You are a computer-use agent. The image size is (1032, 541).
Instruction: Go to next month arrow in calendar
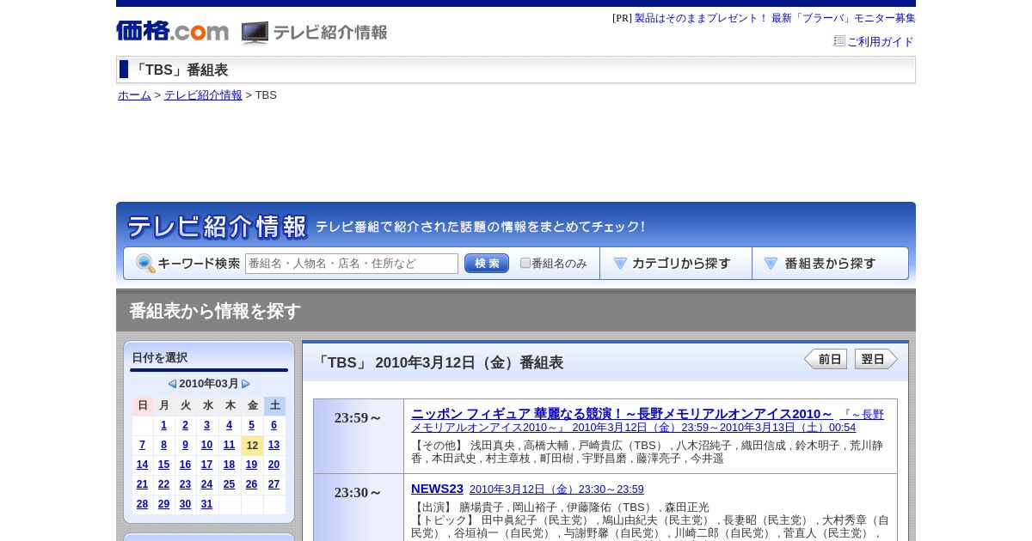click(x=246, y=384)
